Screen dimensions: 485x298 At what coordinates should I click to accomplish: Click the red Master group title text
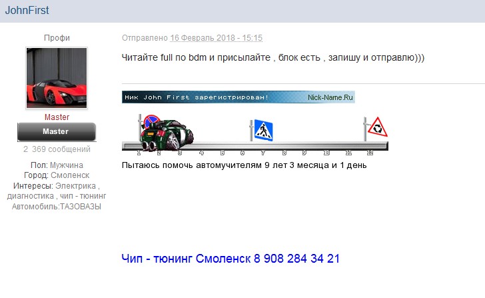click(x=57, y=117)
